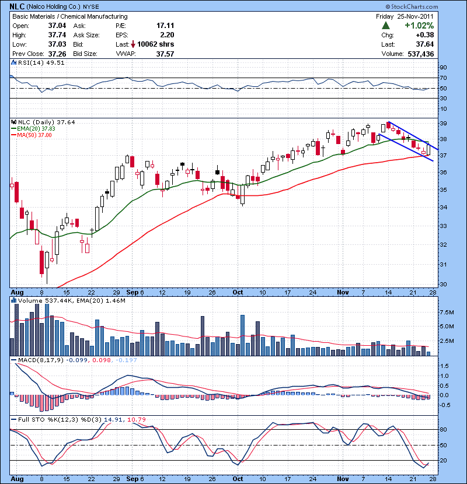This screenshot has width=467, height=484.
Task: Click the Last price 37.64 in the header
Action: pos(424,44)
